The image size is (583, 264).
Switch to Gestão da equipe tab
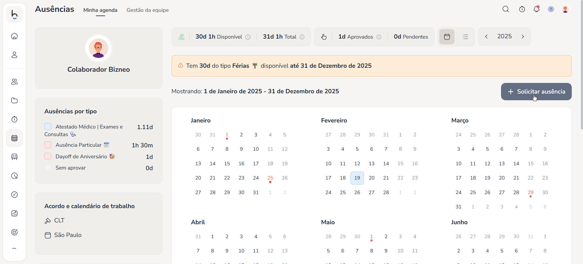coord(148,10)
